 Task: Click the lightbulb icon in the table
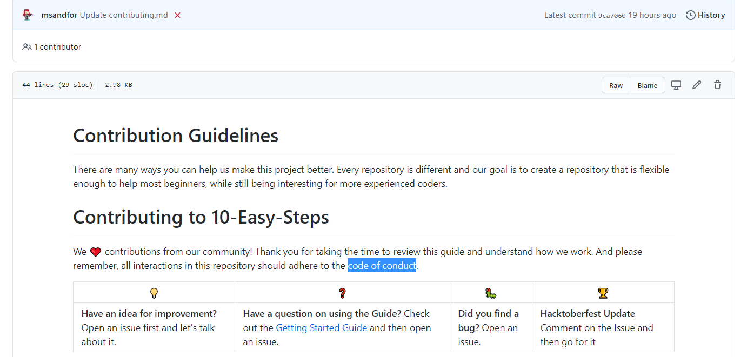coord(154,293)
